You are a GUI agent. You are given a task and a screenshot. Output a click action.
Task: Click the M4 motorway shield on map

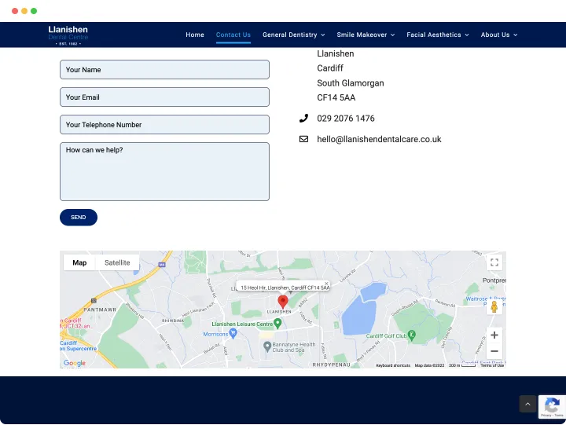coord(162,265)
